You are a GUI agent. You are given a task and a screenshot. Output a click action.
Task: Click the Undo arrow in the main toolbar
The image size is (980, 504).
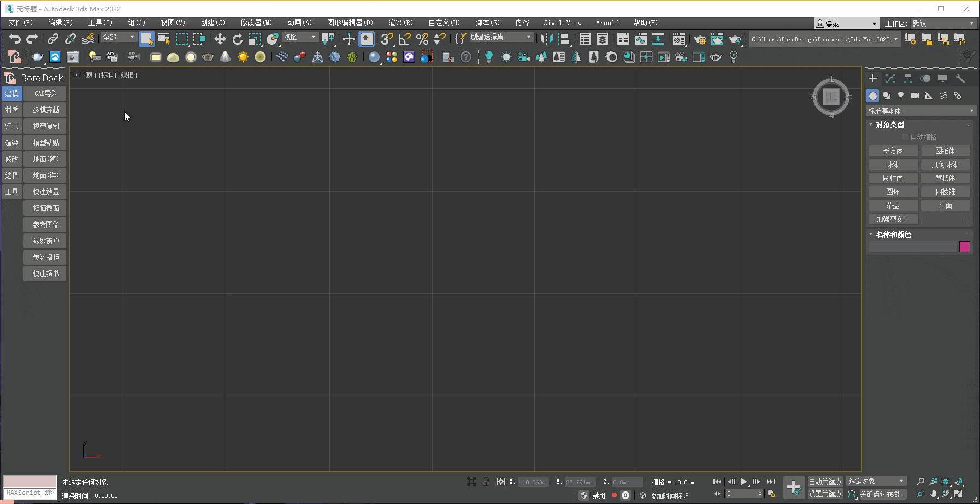(15, 39)
